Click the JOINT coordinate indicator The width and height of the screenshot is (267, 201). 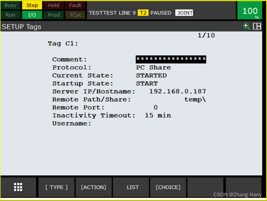point(184,13)
